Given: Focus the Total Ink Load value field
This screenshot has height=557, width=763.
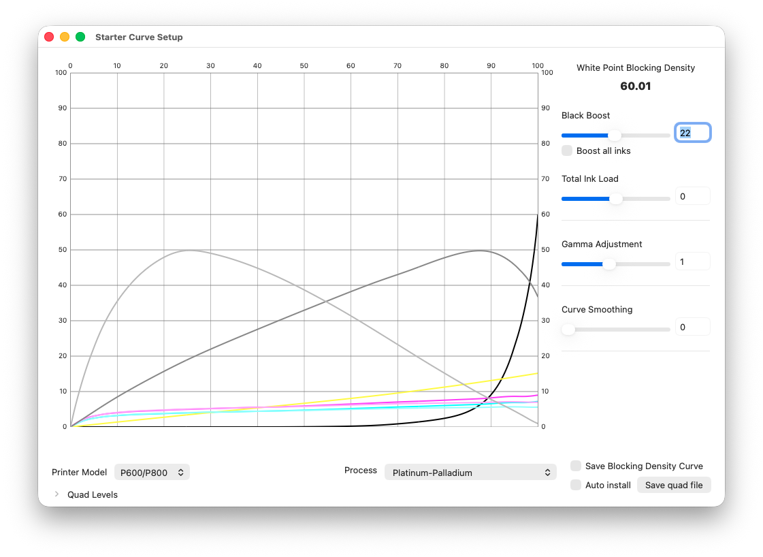Looking at the screenshot, I should (693, 196).
